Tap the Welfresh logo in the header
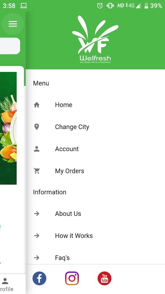This screenshot has height=294, width=165. point(95,40)
